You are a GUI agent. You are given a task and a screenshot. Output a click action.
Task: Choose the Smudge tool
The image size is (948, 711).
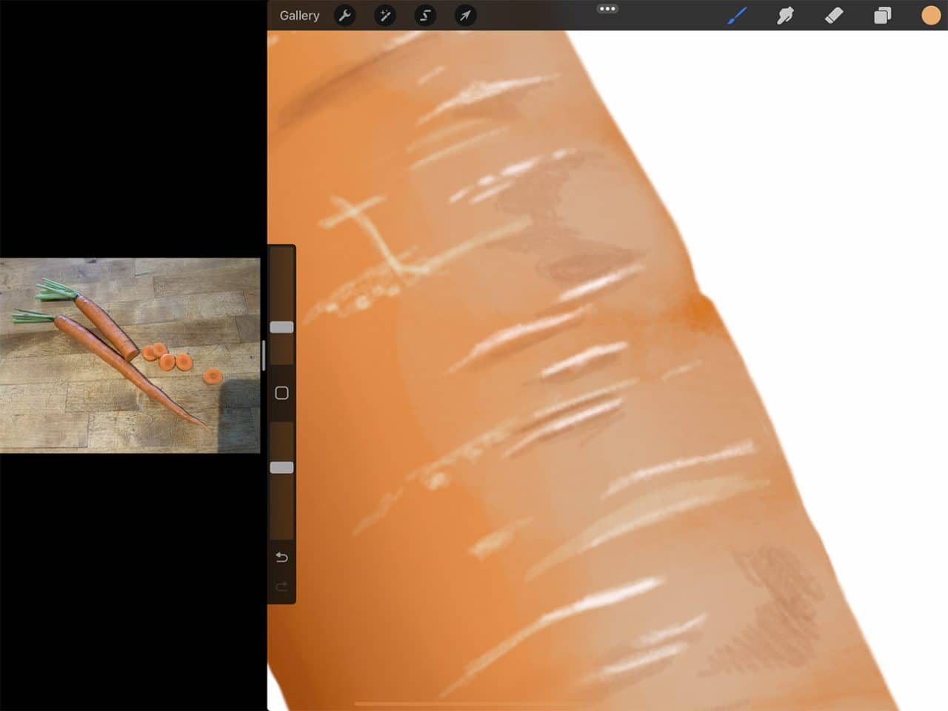pos(784,15)
